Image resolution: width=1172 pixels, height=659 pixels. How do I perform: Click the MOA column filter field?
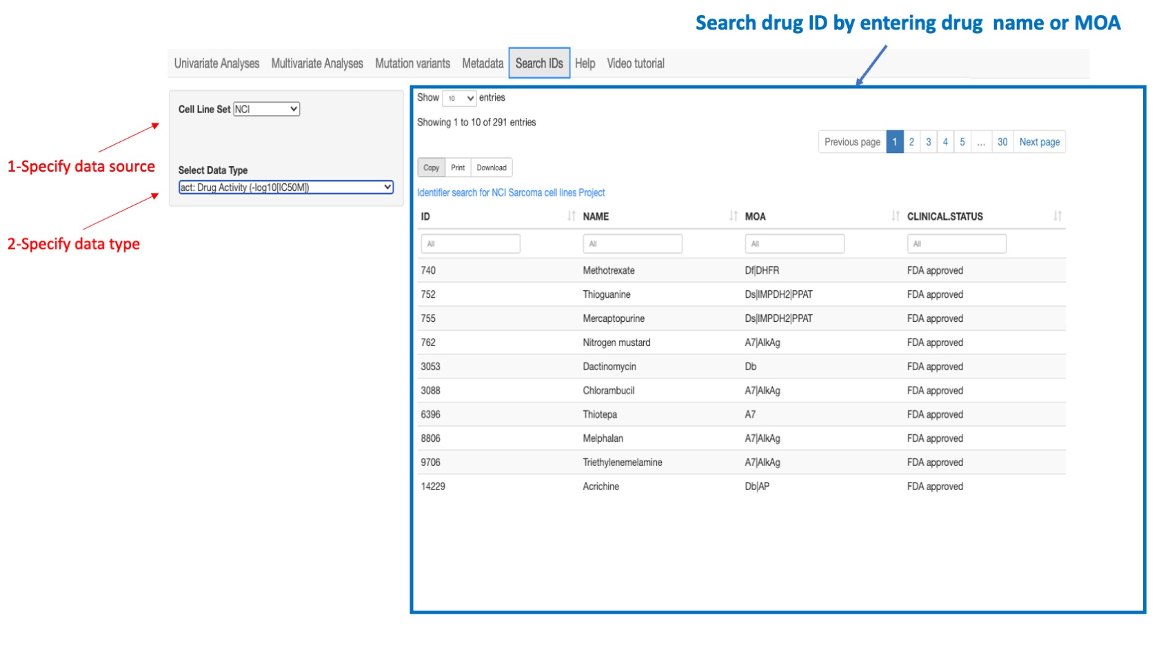(794, 243)
